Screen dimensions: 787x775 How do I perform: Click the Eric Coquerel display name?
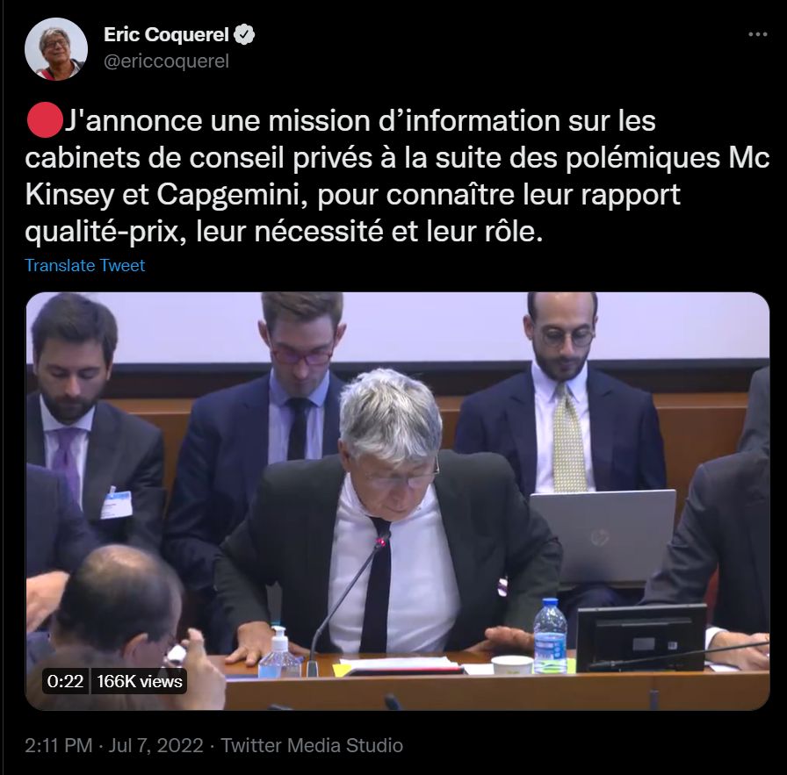(166, 34)
